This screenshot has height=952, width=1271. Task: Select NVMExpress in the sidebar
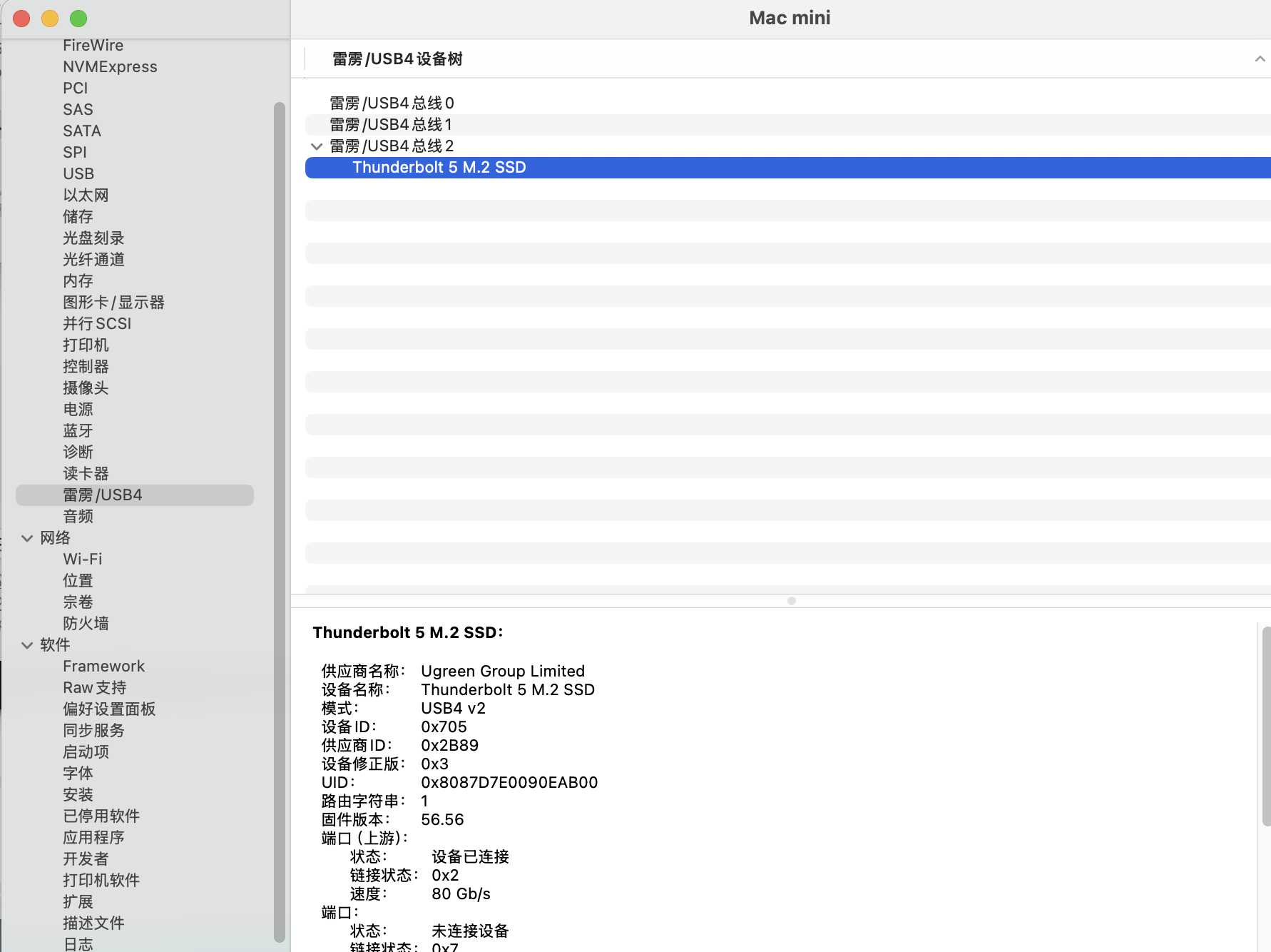pyautogui.click(x=110, y=67)
